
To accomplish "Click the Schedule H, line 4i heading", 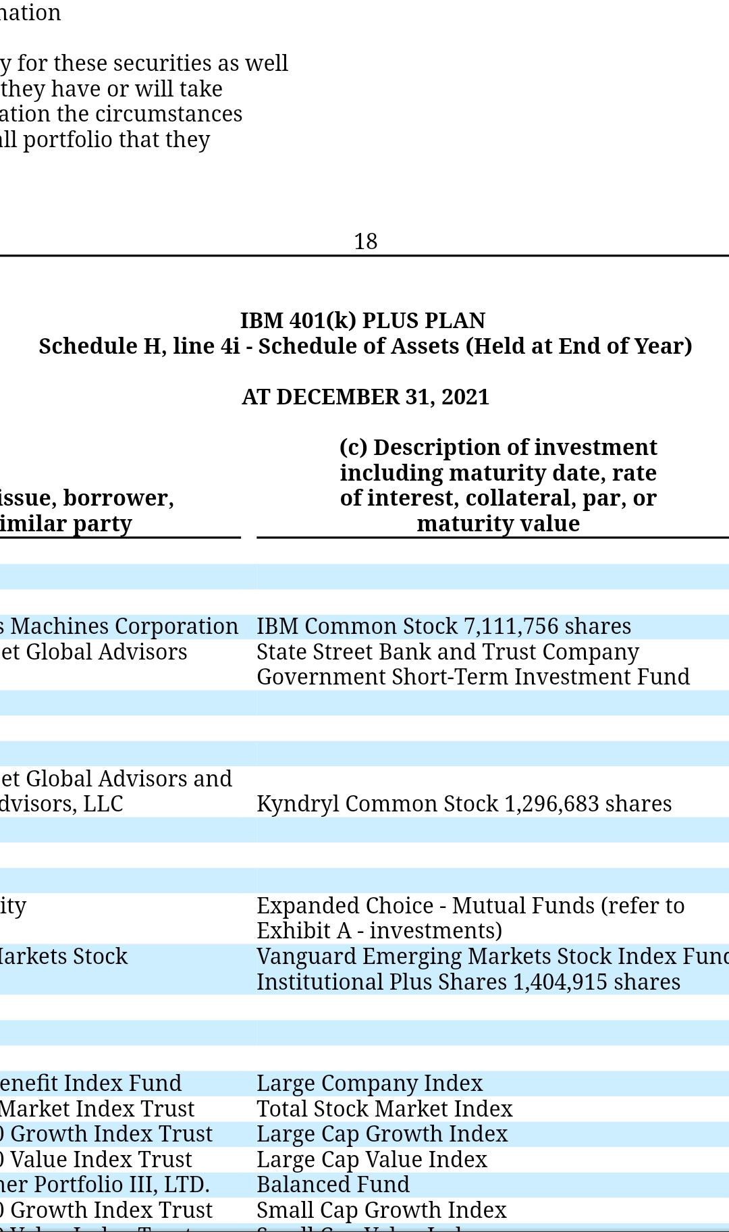I will click(x=365, y=346).
